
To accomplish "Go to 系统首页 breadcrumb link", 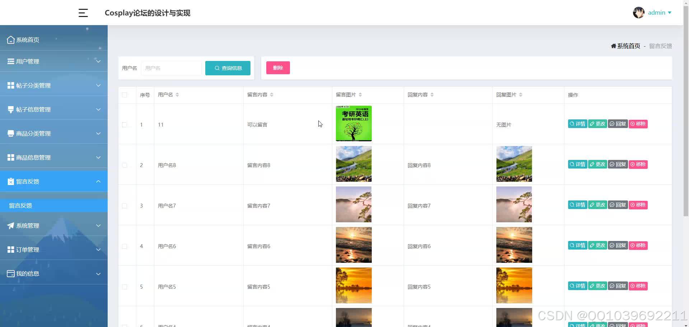I will click(x=628, y=46).
